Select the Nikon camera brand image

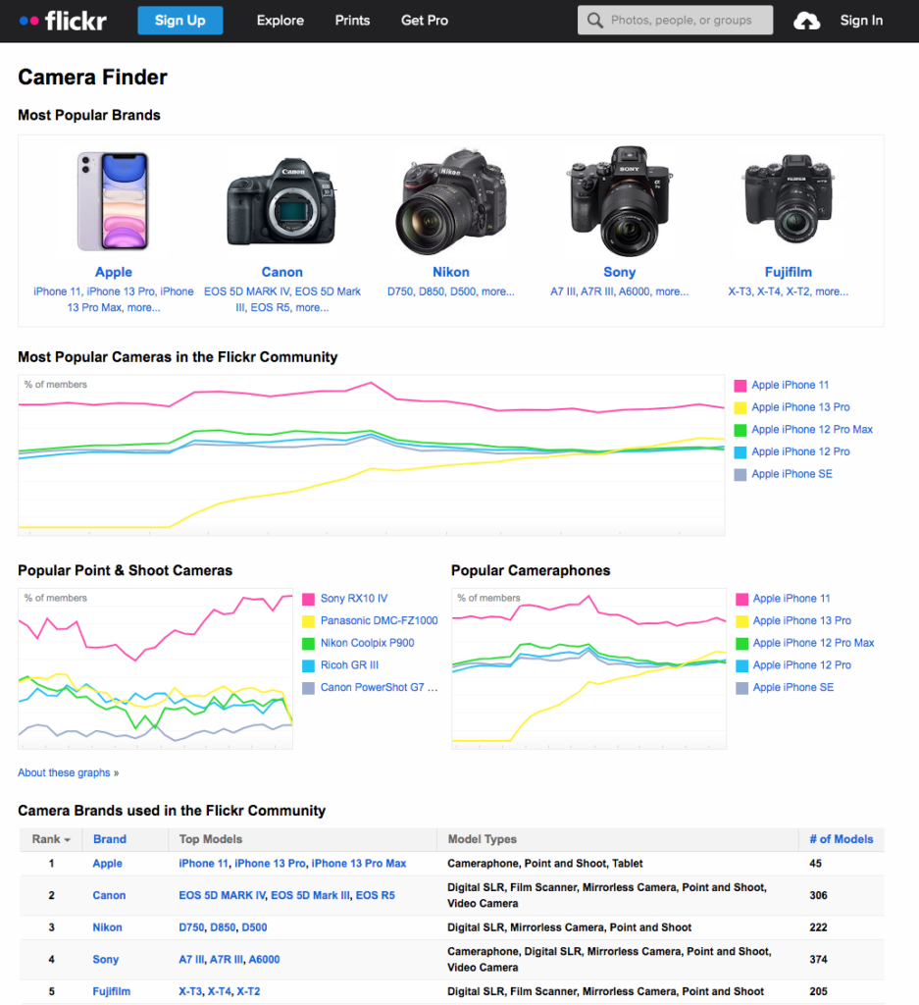coord(450,202)
